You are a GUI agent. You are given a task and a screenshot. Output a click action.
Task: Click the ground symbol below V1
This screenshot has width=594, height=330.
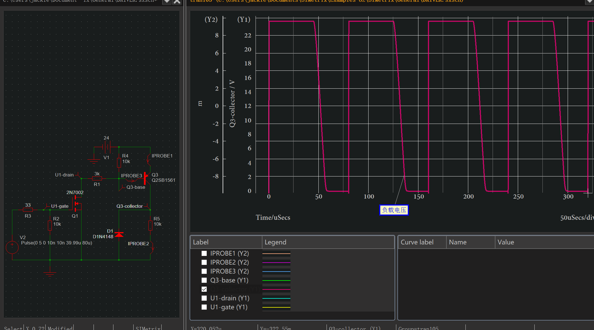click(94, 161)
